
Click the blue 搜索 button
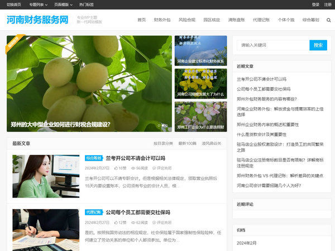[318, 45]
